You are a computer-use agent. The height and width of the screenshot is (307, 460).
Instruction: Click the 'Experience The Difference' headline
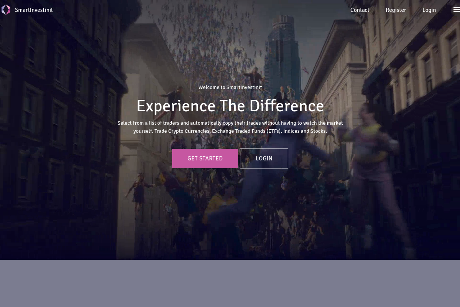pyautogui.click(x=230, y=106)
